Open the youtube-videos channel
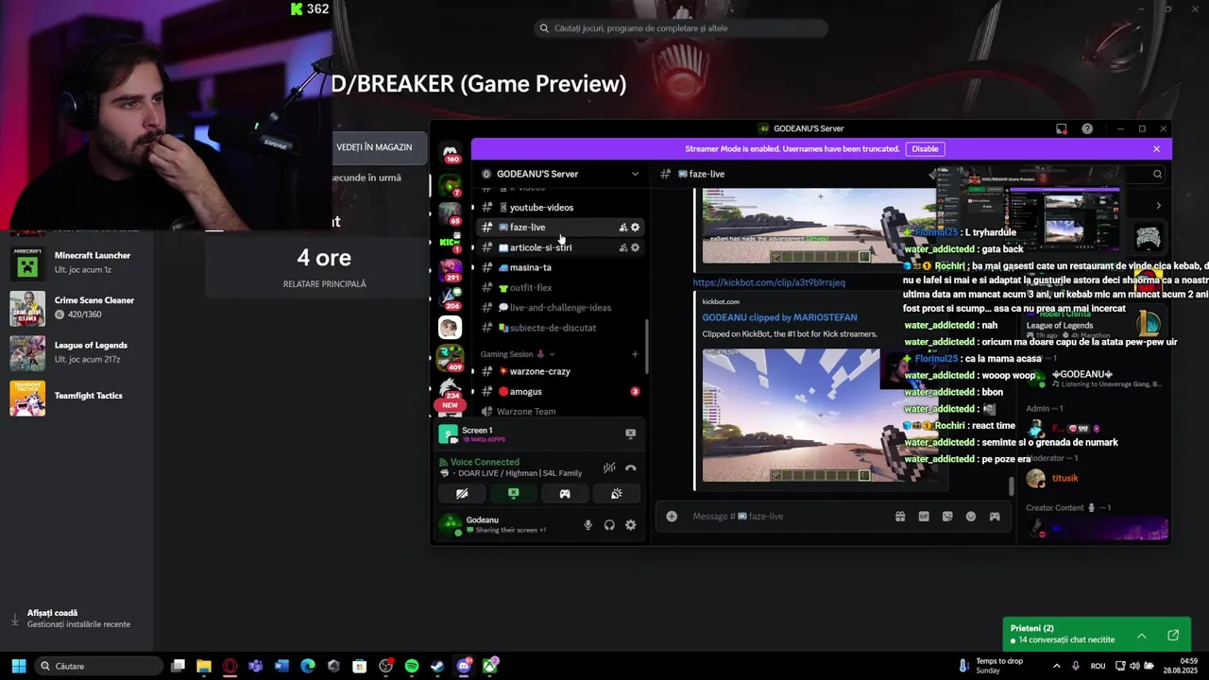 click(x=559, y=208)
